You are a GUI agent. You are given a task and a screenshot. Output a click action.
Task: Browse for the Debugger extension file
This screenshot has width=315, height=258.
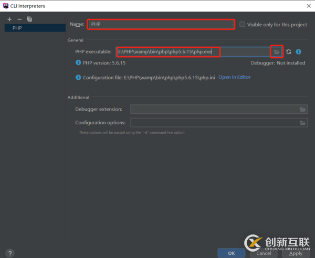coord(303,110)
